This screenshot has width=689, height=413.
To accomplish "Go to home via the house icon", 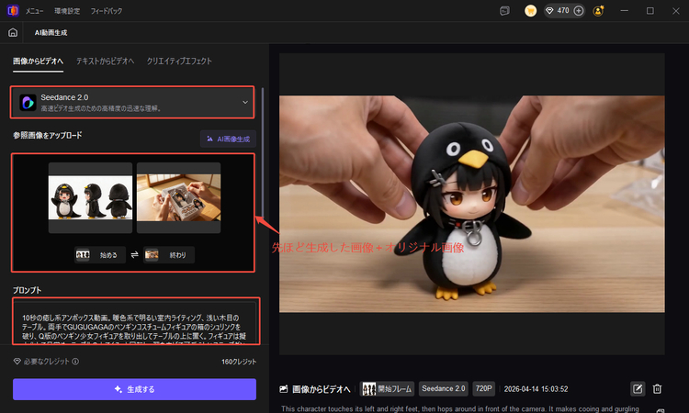I will click(13, 32).
